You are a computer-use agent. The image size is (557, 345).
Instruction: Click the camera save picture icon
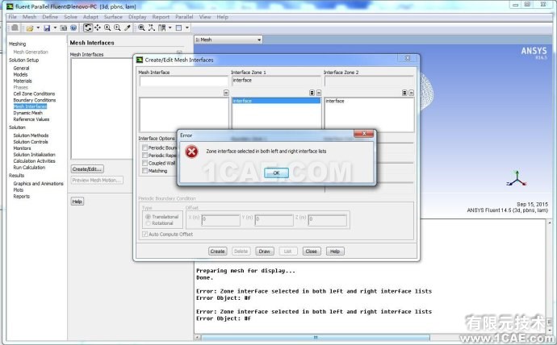pos(64,27)
